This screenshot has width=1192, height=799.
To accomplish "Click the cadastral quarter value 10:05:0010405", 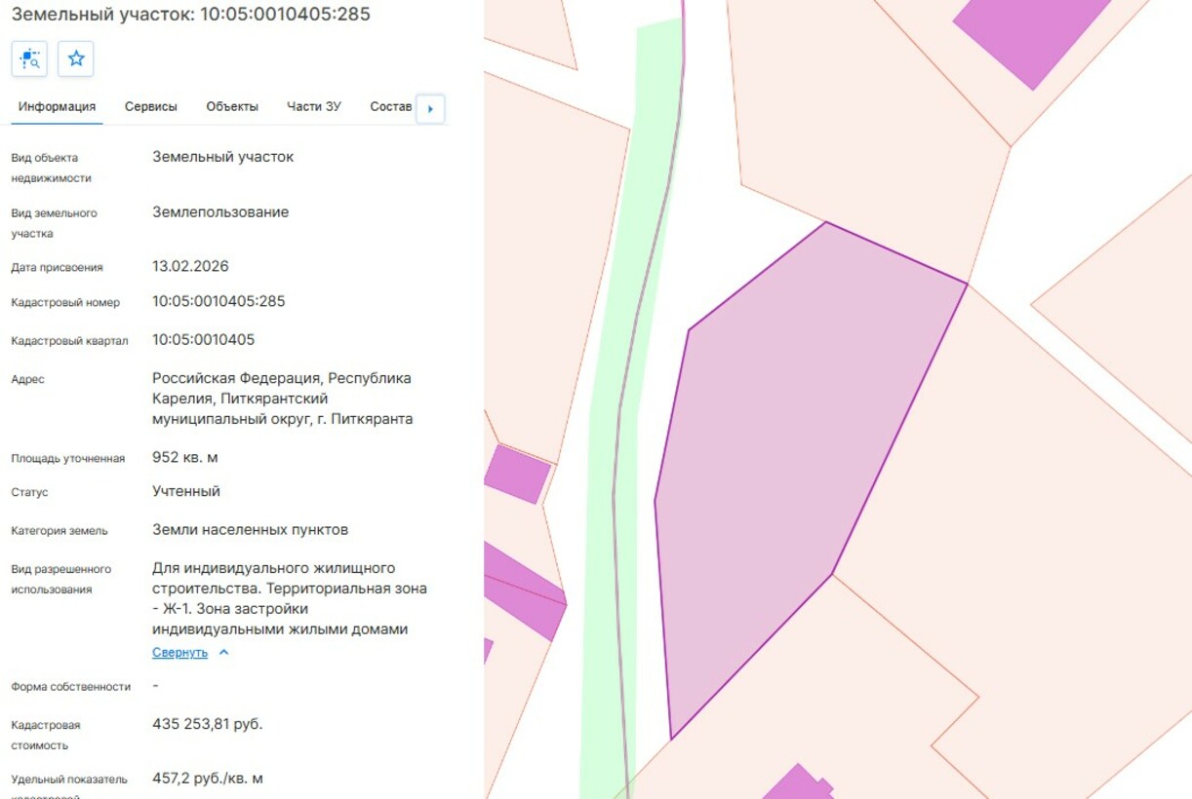I will coord(203,340).
